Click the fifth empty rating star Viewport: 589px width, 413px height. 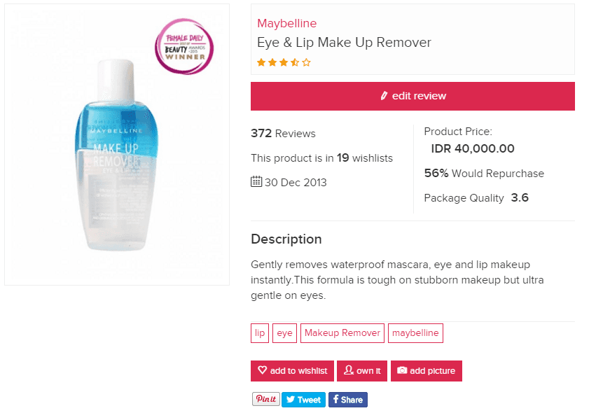click(306, 62)
